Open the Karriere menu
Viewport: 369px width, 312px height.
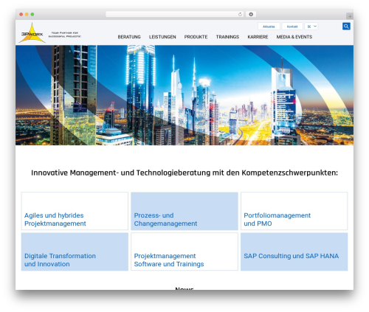pos(258,37)
